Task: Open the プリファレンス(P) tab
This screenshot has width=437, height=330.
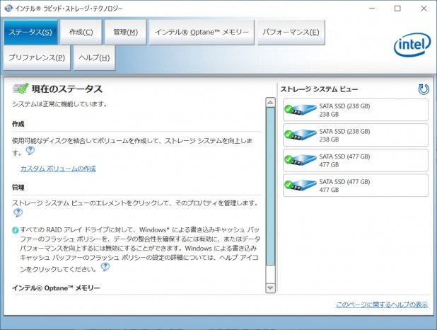Action: point(37,58)
